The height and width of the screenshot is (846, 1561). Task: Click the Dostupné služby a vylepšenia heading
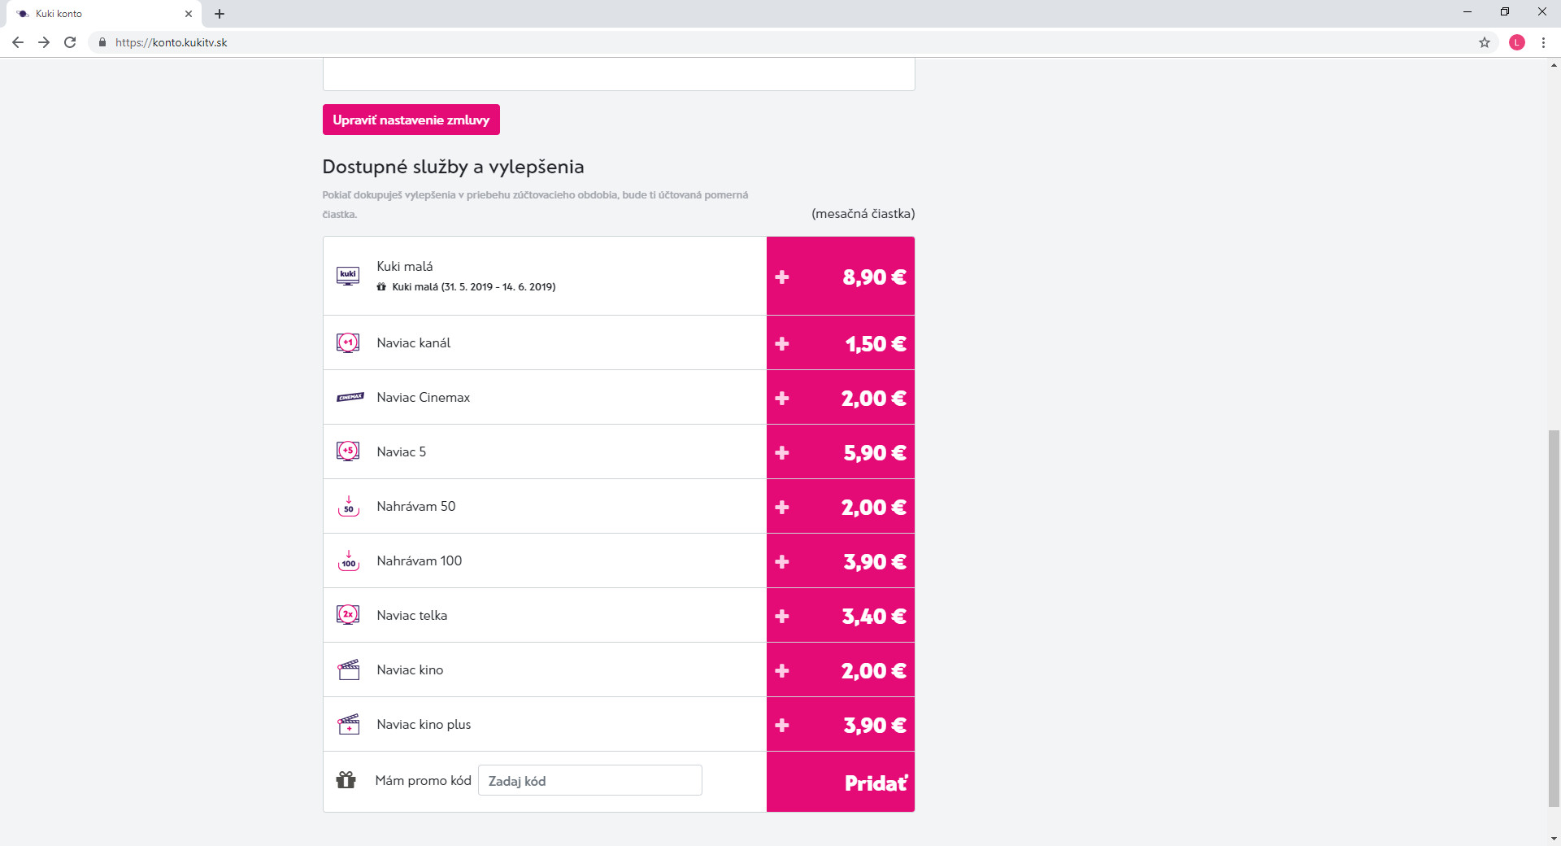pos(454,167)
